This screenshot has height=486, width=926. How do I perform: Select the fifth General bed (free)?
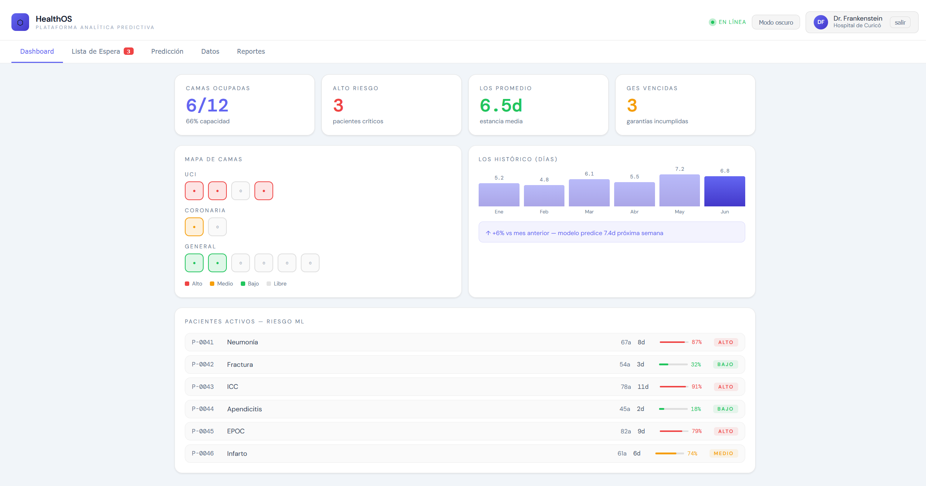(x=287, y=263)
